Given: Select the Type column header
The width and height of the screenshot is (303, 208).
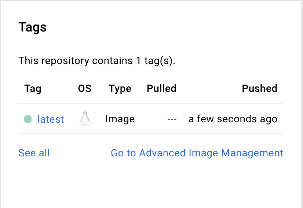Looking at the screenshot, I should click(x=120, y=89).
